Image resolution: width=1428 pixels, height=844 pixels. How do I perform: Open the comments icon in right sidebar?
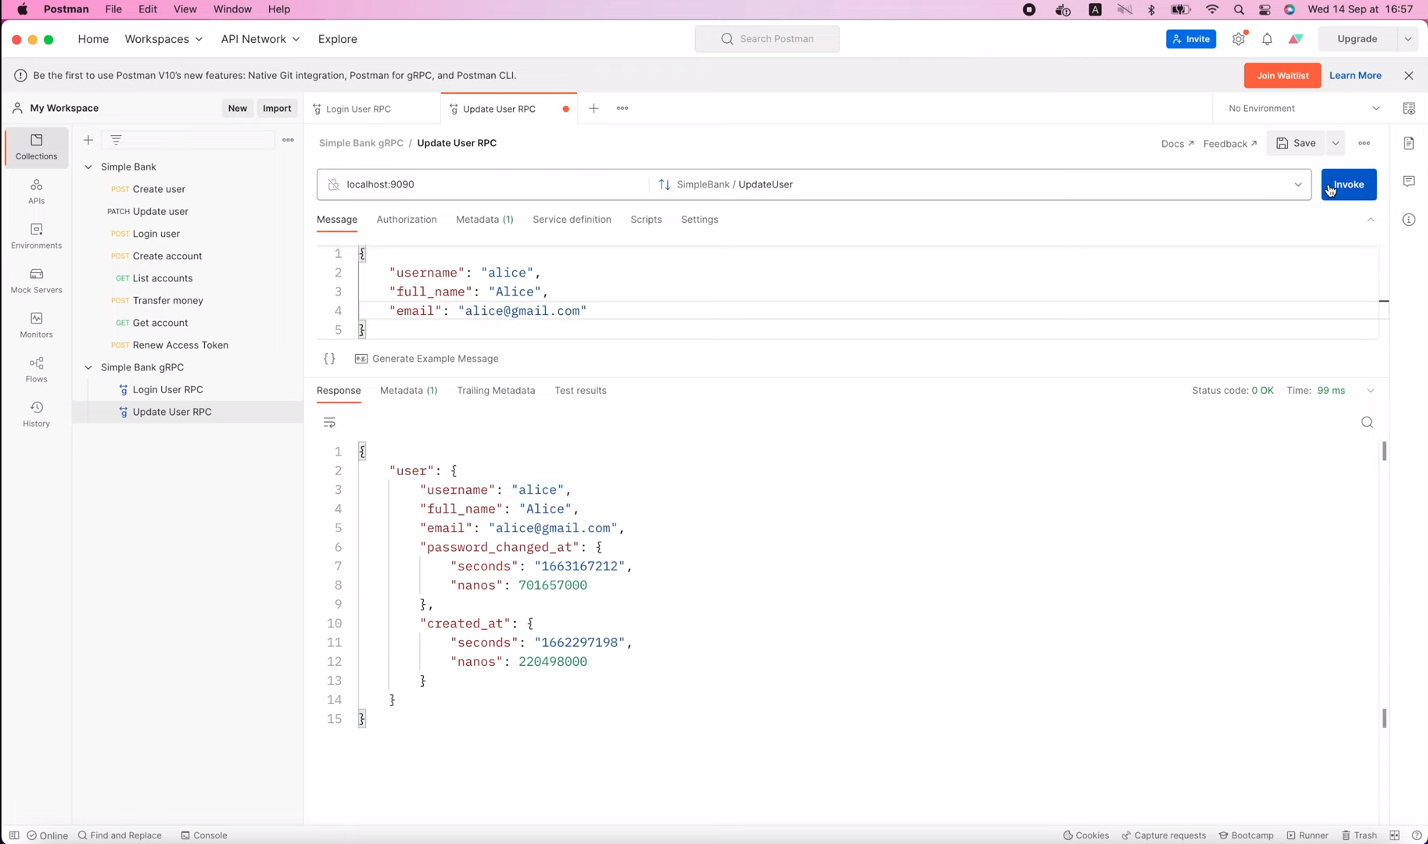click(1408, 181)
